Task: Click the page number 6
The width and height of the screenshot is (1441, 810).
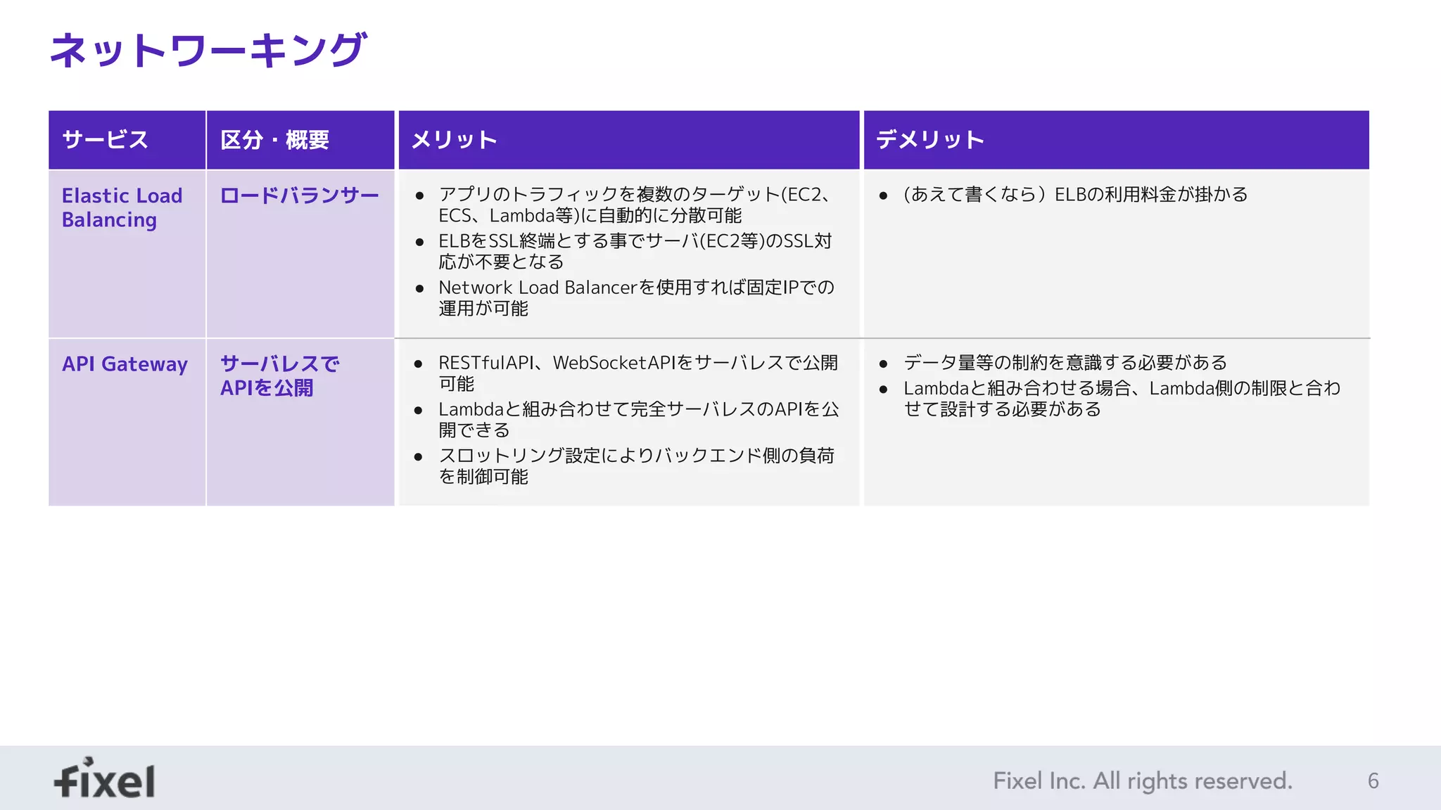Action: (x=1373, y=780)
